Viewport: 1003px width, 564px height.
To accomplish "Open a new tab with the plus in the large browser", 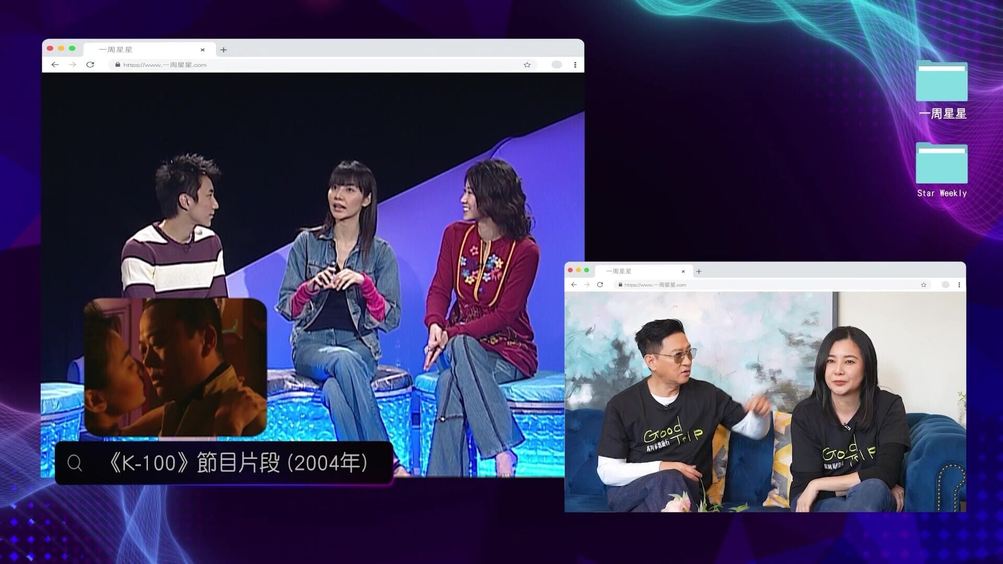I will [x=223, y=50].
